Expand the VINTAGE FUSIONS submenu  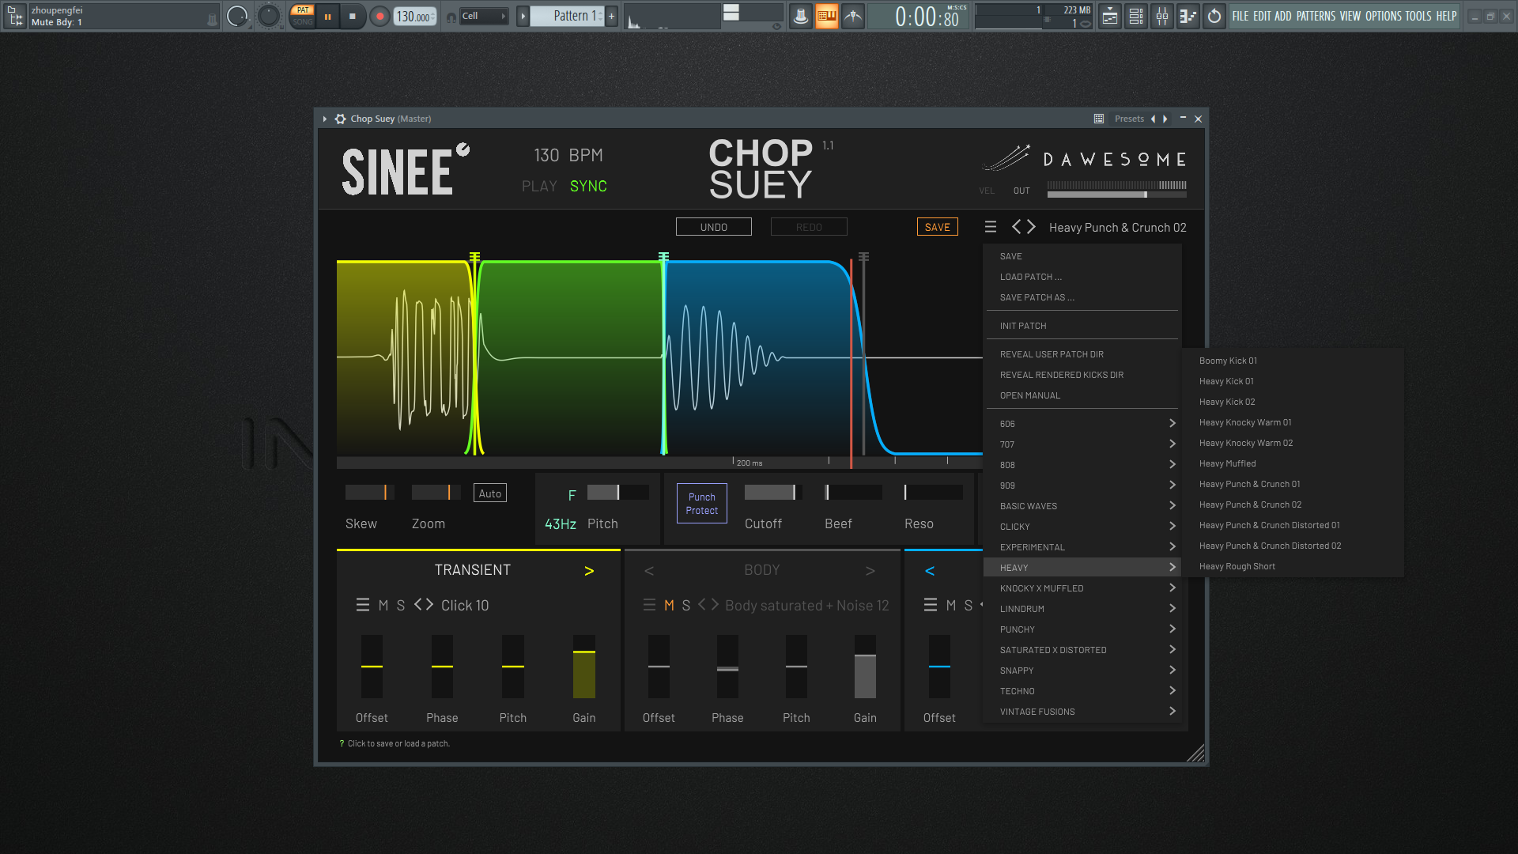pos(1082,712)
